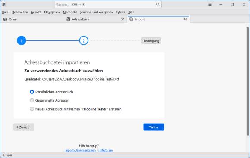Open the Datei menu
The image size is (250, 158).
tap(6, 12)
